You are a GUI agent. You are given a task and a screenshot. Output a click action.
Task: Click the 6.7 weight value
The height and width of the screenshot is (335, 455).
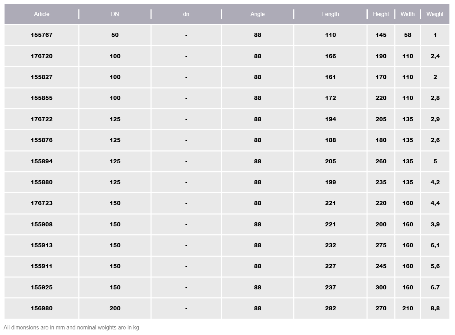(435, 287)
